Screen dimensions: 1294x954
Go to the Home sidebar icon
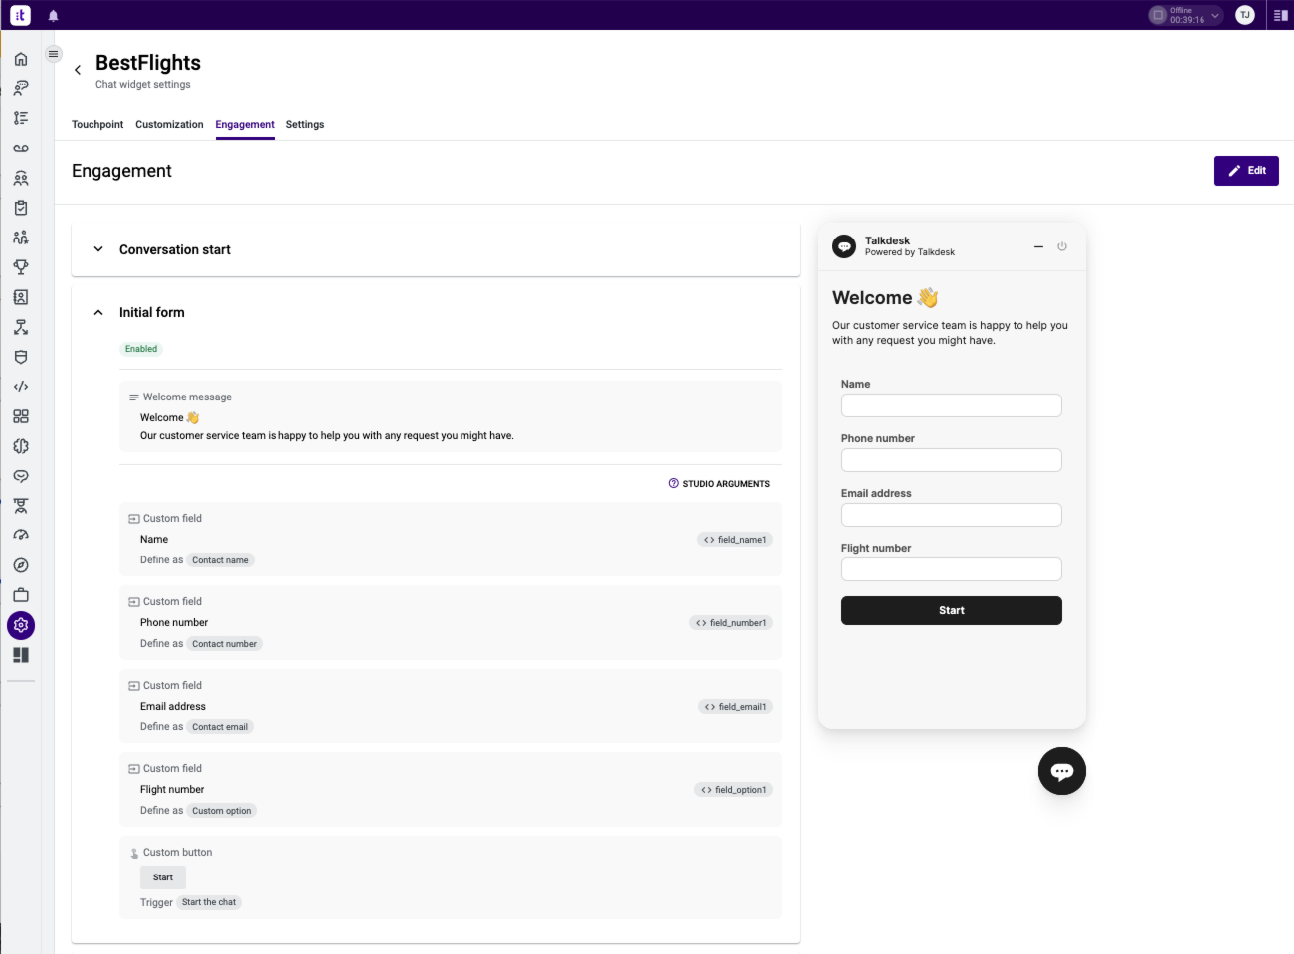(x=21, y=59)
